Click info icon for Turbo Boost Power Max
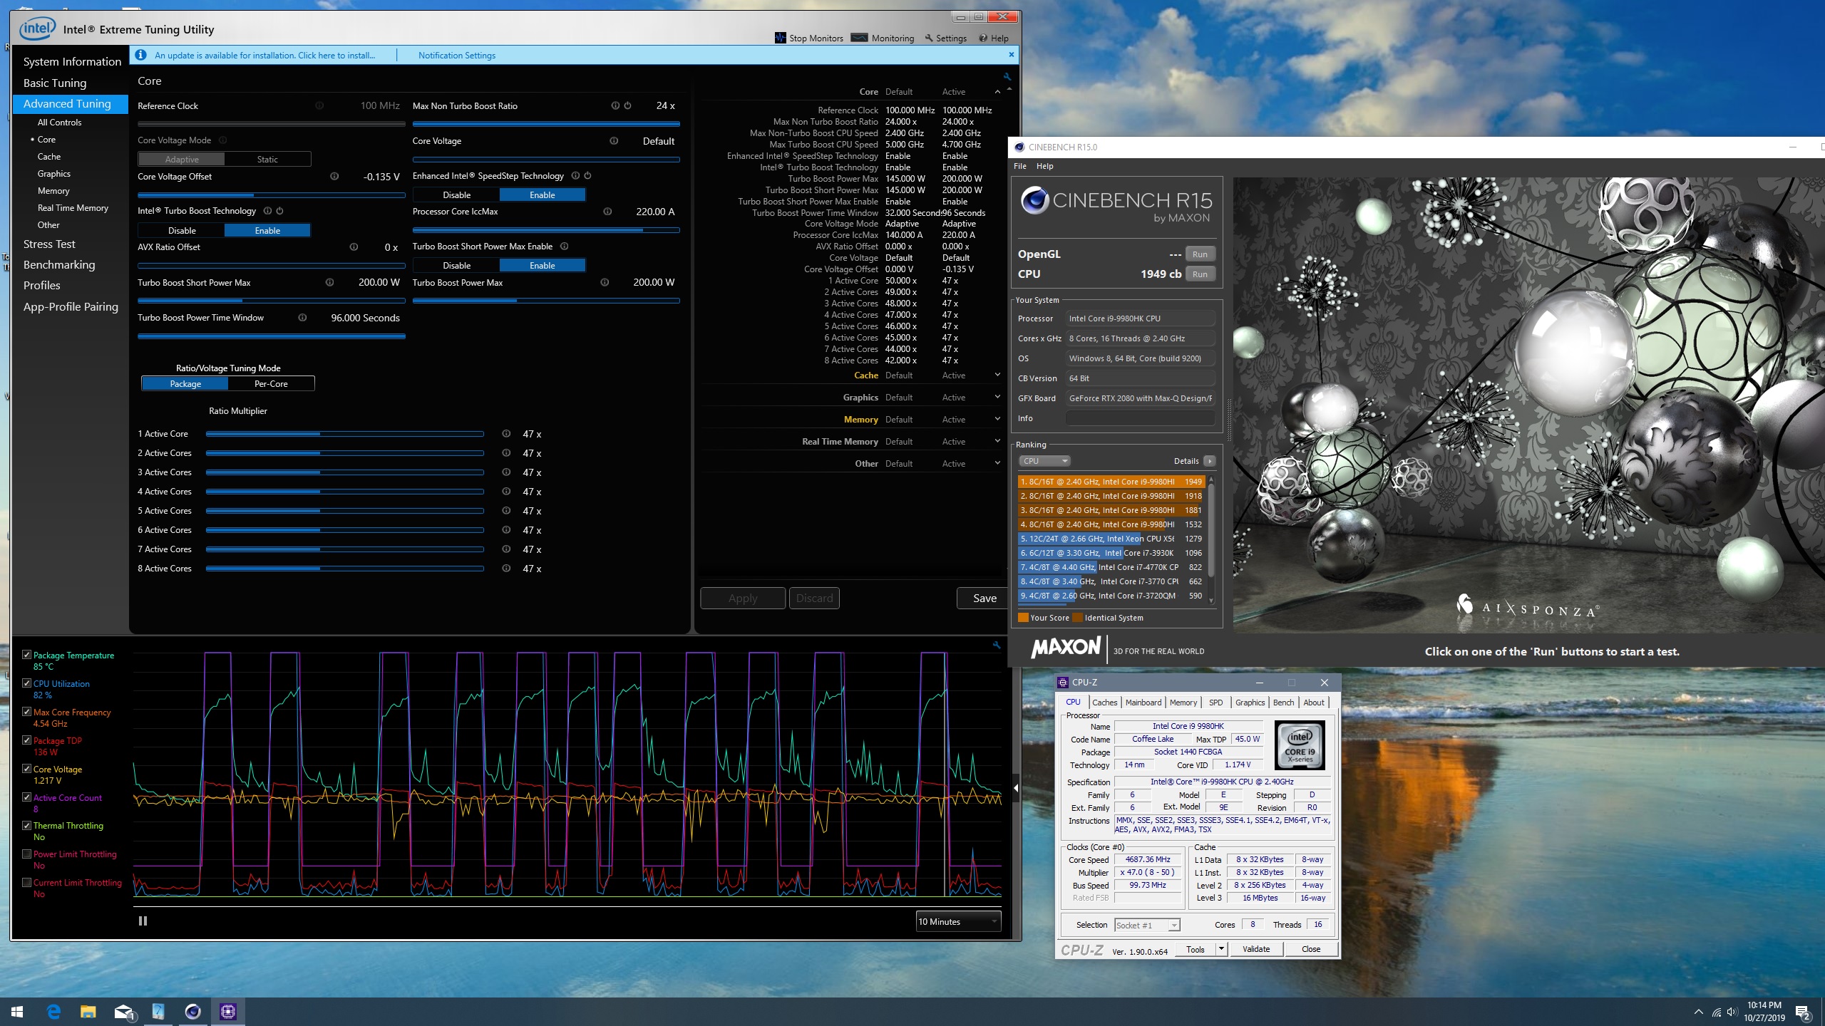1825x1026 pixels. pyautogui.click(x=605, y=282)
